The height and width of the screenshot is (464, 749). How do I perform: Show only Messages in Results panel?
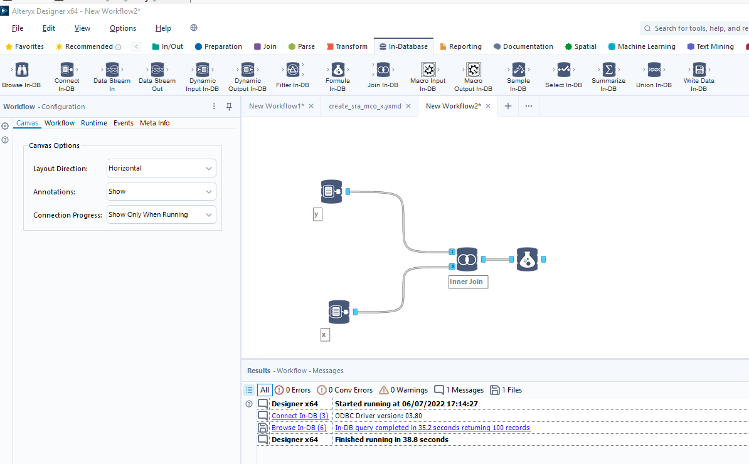(459, 389)
